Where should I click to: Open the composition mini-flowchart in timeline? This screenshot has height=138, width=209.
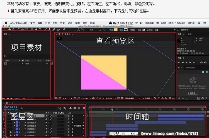[x=59, y=108]
